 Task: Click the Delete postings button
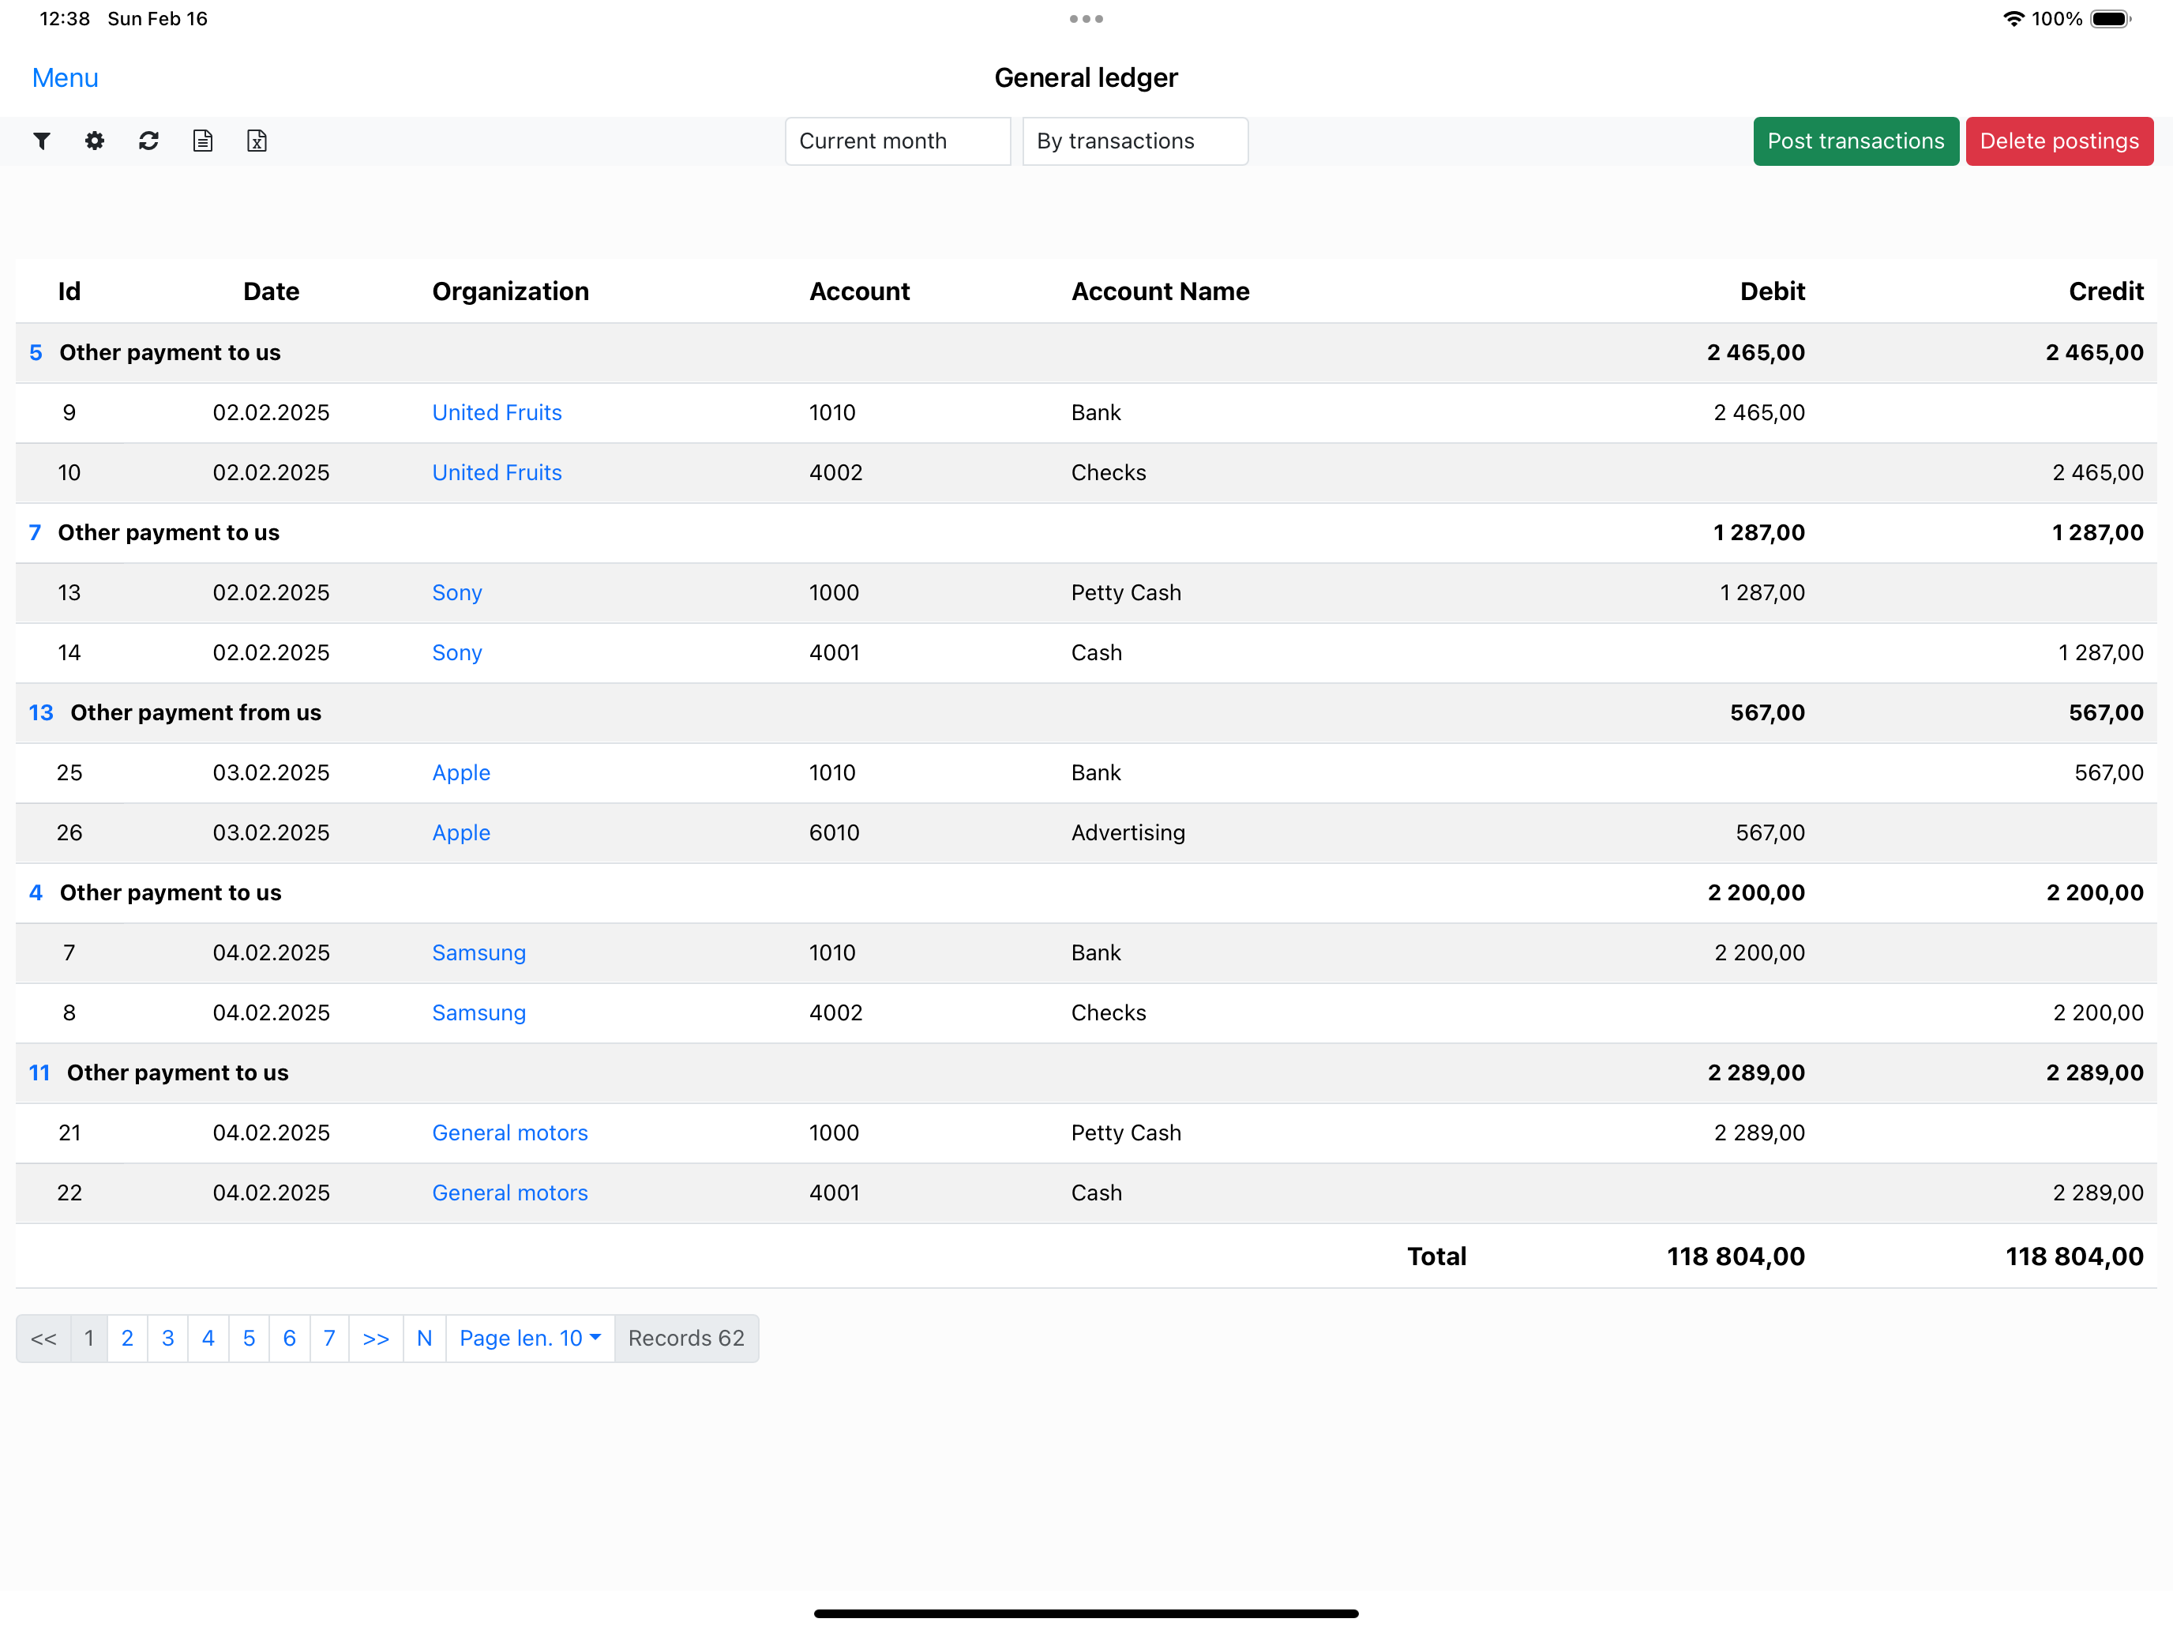pyautogui.click(x=2059, y=141)
